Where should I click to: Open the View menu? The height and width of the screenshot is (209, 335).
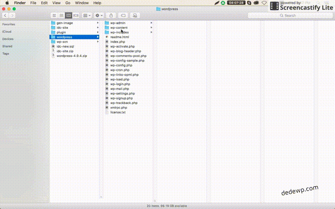(x=55, y=3)
